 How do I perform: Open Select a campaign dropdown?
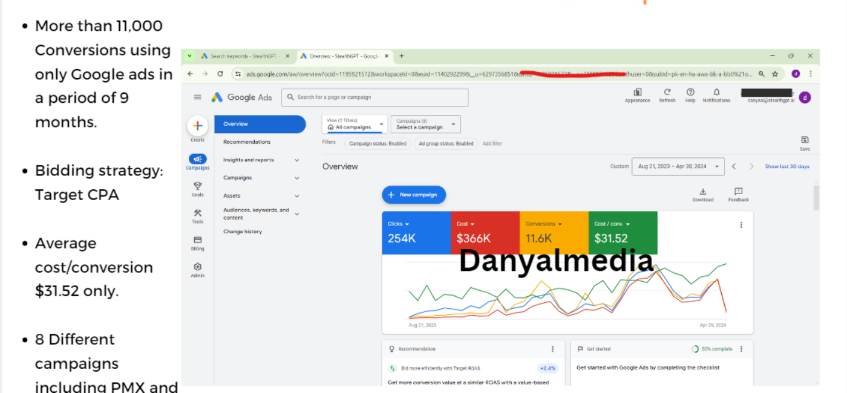click(x=425, y=125)
